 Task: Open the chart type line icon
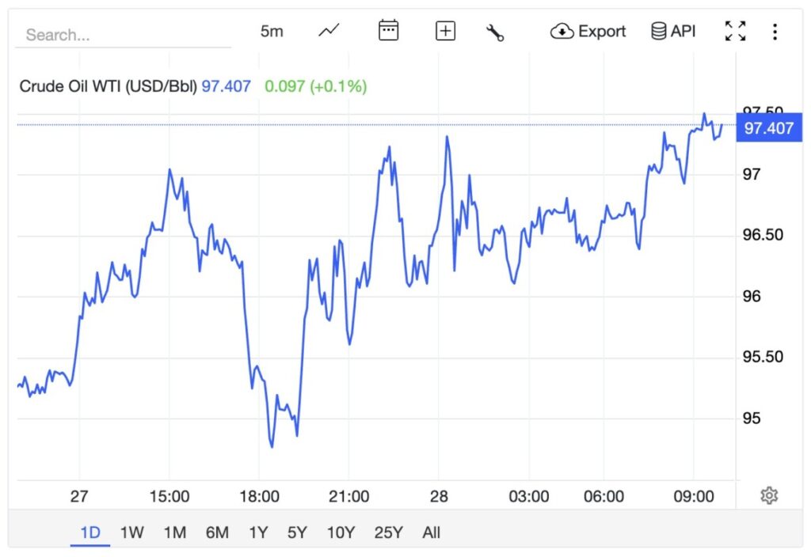329,32
